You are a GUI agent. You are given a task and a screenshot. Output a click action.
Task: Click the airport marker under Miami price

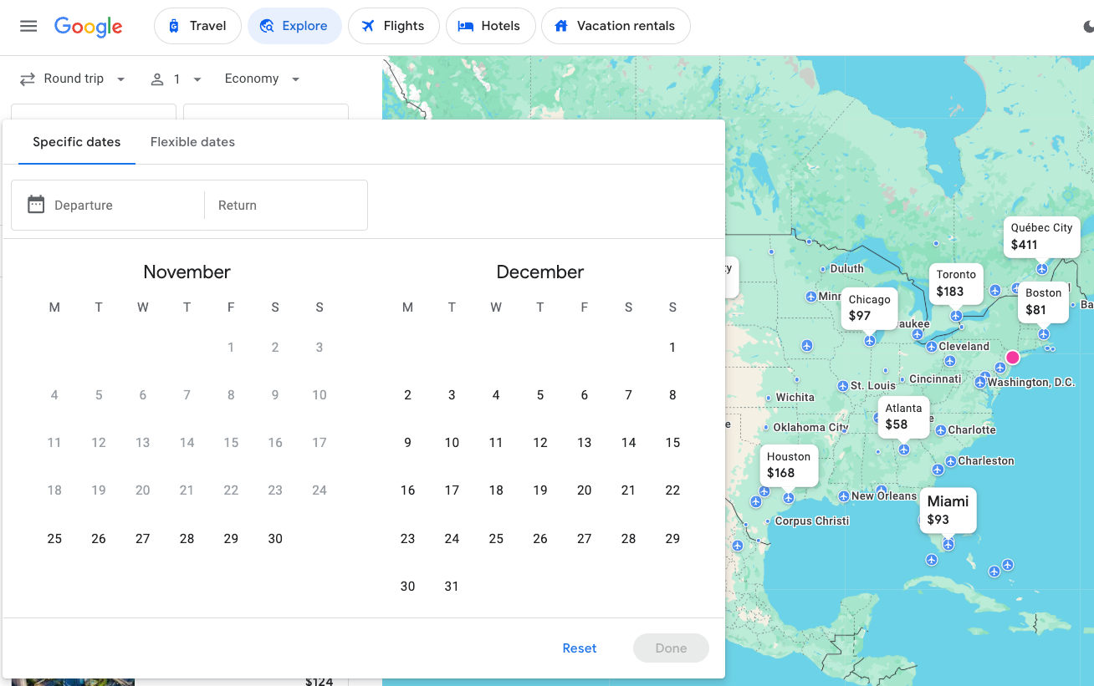pyautogui.click(x=948, y=545)
